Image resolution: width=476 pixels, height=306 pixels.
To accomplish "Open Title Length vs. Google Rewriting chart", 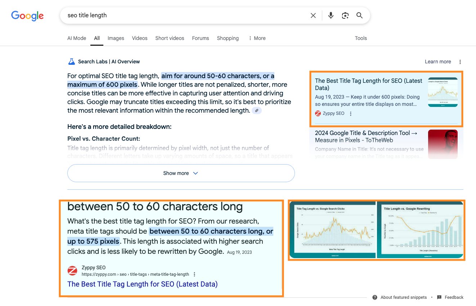I will click(x=420, y=230).
